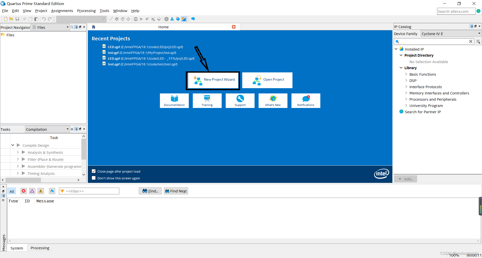Create a new file from the toolbar

[x=6, y=19]
